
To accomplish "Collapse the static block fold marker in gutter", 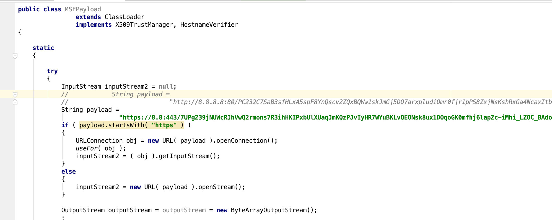I will tap(15, 56).
